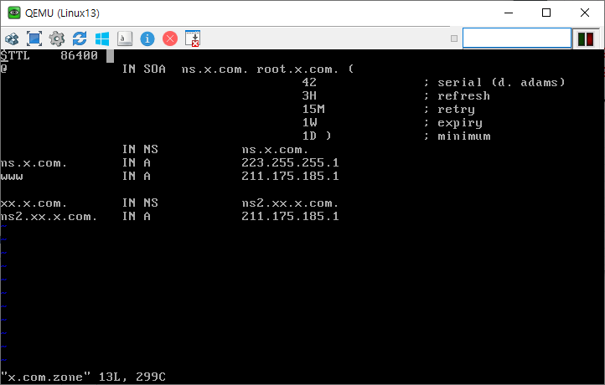Image resolution: width=605 pixels, height=385 pixels.
Task: Click the ns2.xx.x.com. NS target value
Action: pyautogui.click(x=290, y=203)
